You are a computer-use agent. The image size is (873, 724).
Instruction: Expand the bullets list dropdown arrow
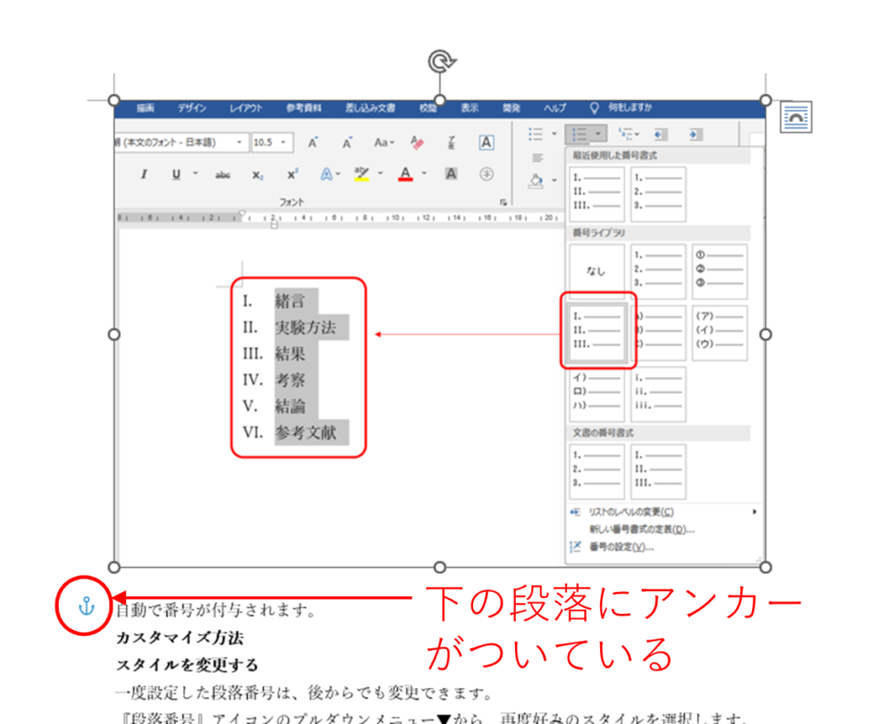[x=554, y=134]
